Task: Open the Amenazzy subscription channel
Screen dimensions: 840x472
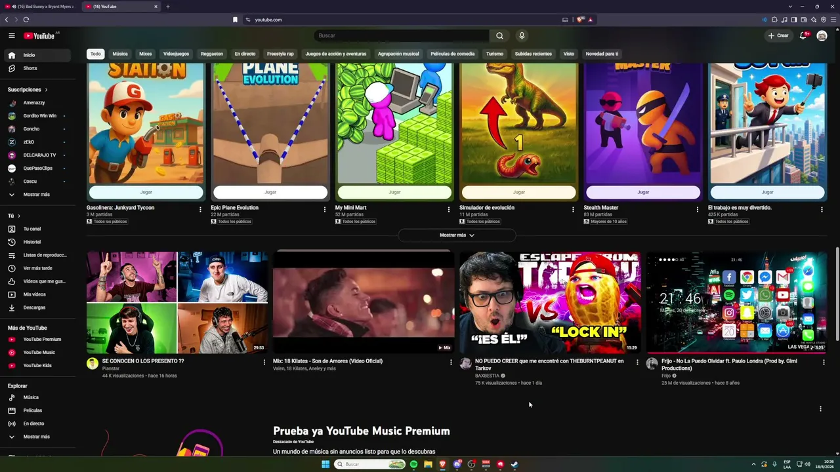Action: pyautogui.click(x=37, y=103)
